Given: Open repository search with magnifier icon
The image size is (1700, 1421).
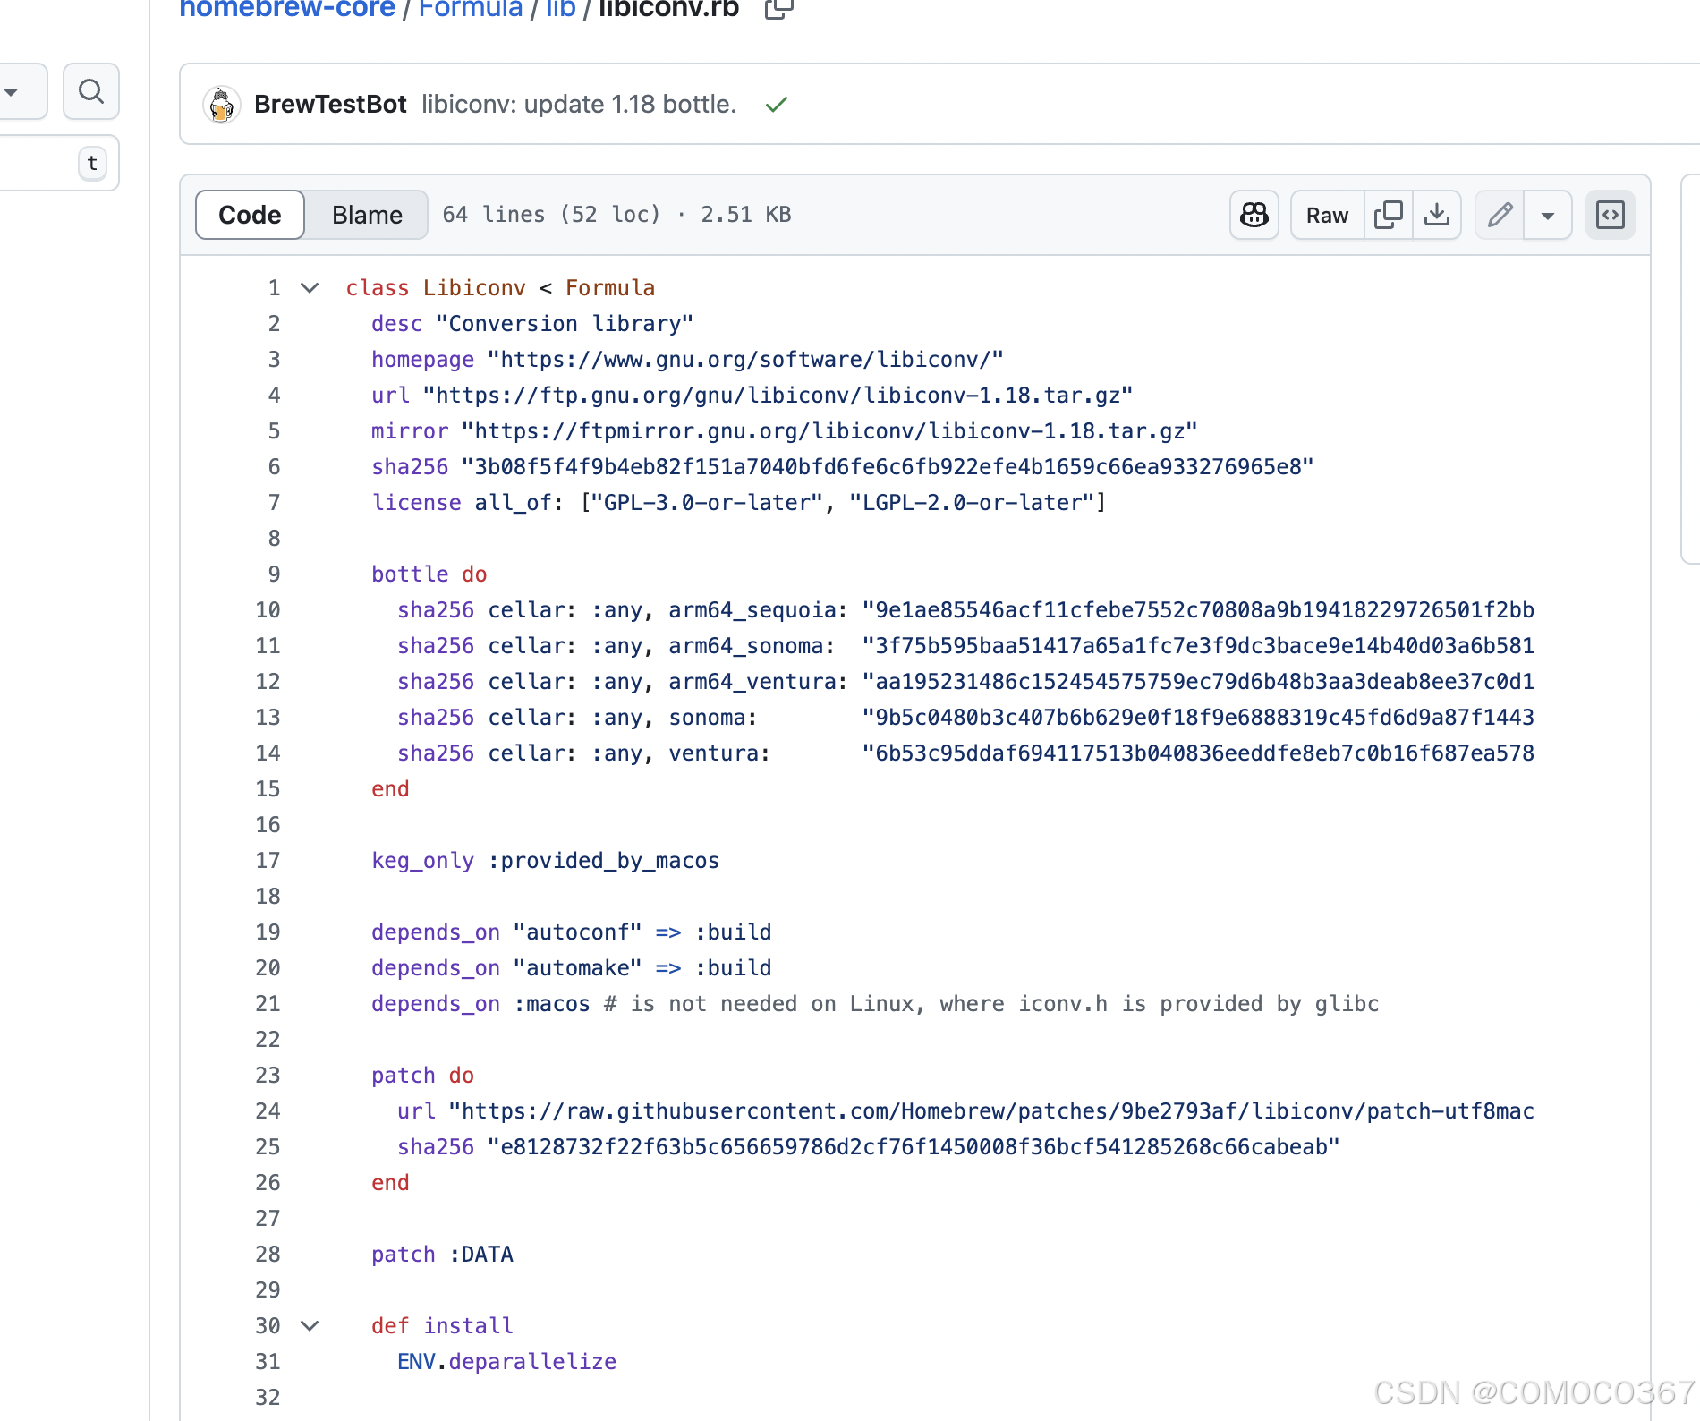Looking at the screenshot, I should point(90,91).
